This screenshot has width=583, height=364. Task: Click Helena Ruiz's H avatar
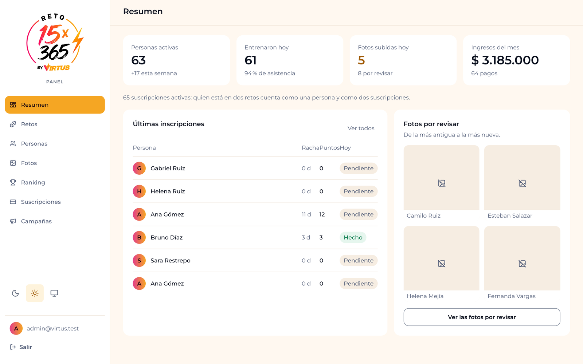(139, 191)
